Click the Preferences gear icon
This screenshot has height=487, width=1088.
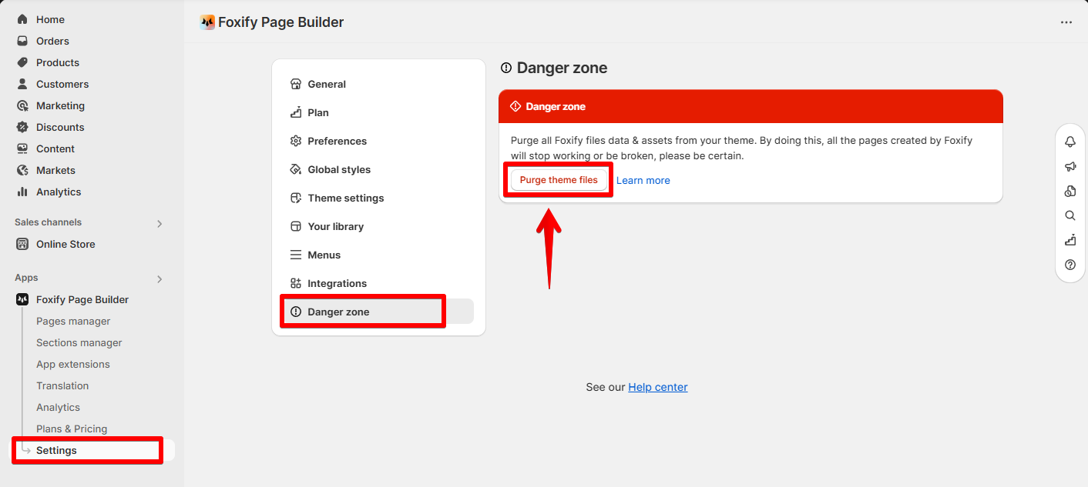pos(295,141)
